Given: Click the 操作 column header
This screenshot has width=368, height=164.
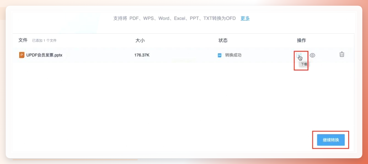Looking at the screenshot, I should coord(301,40).
